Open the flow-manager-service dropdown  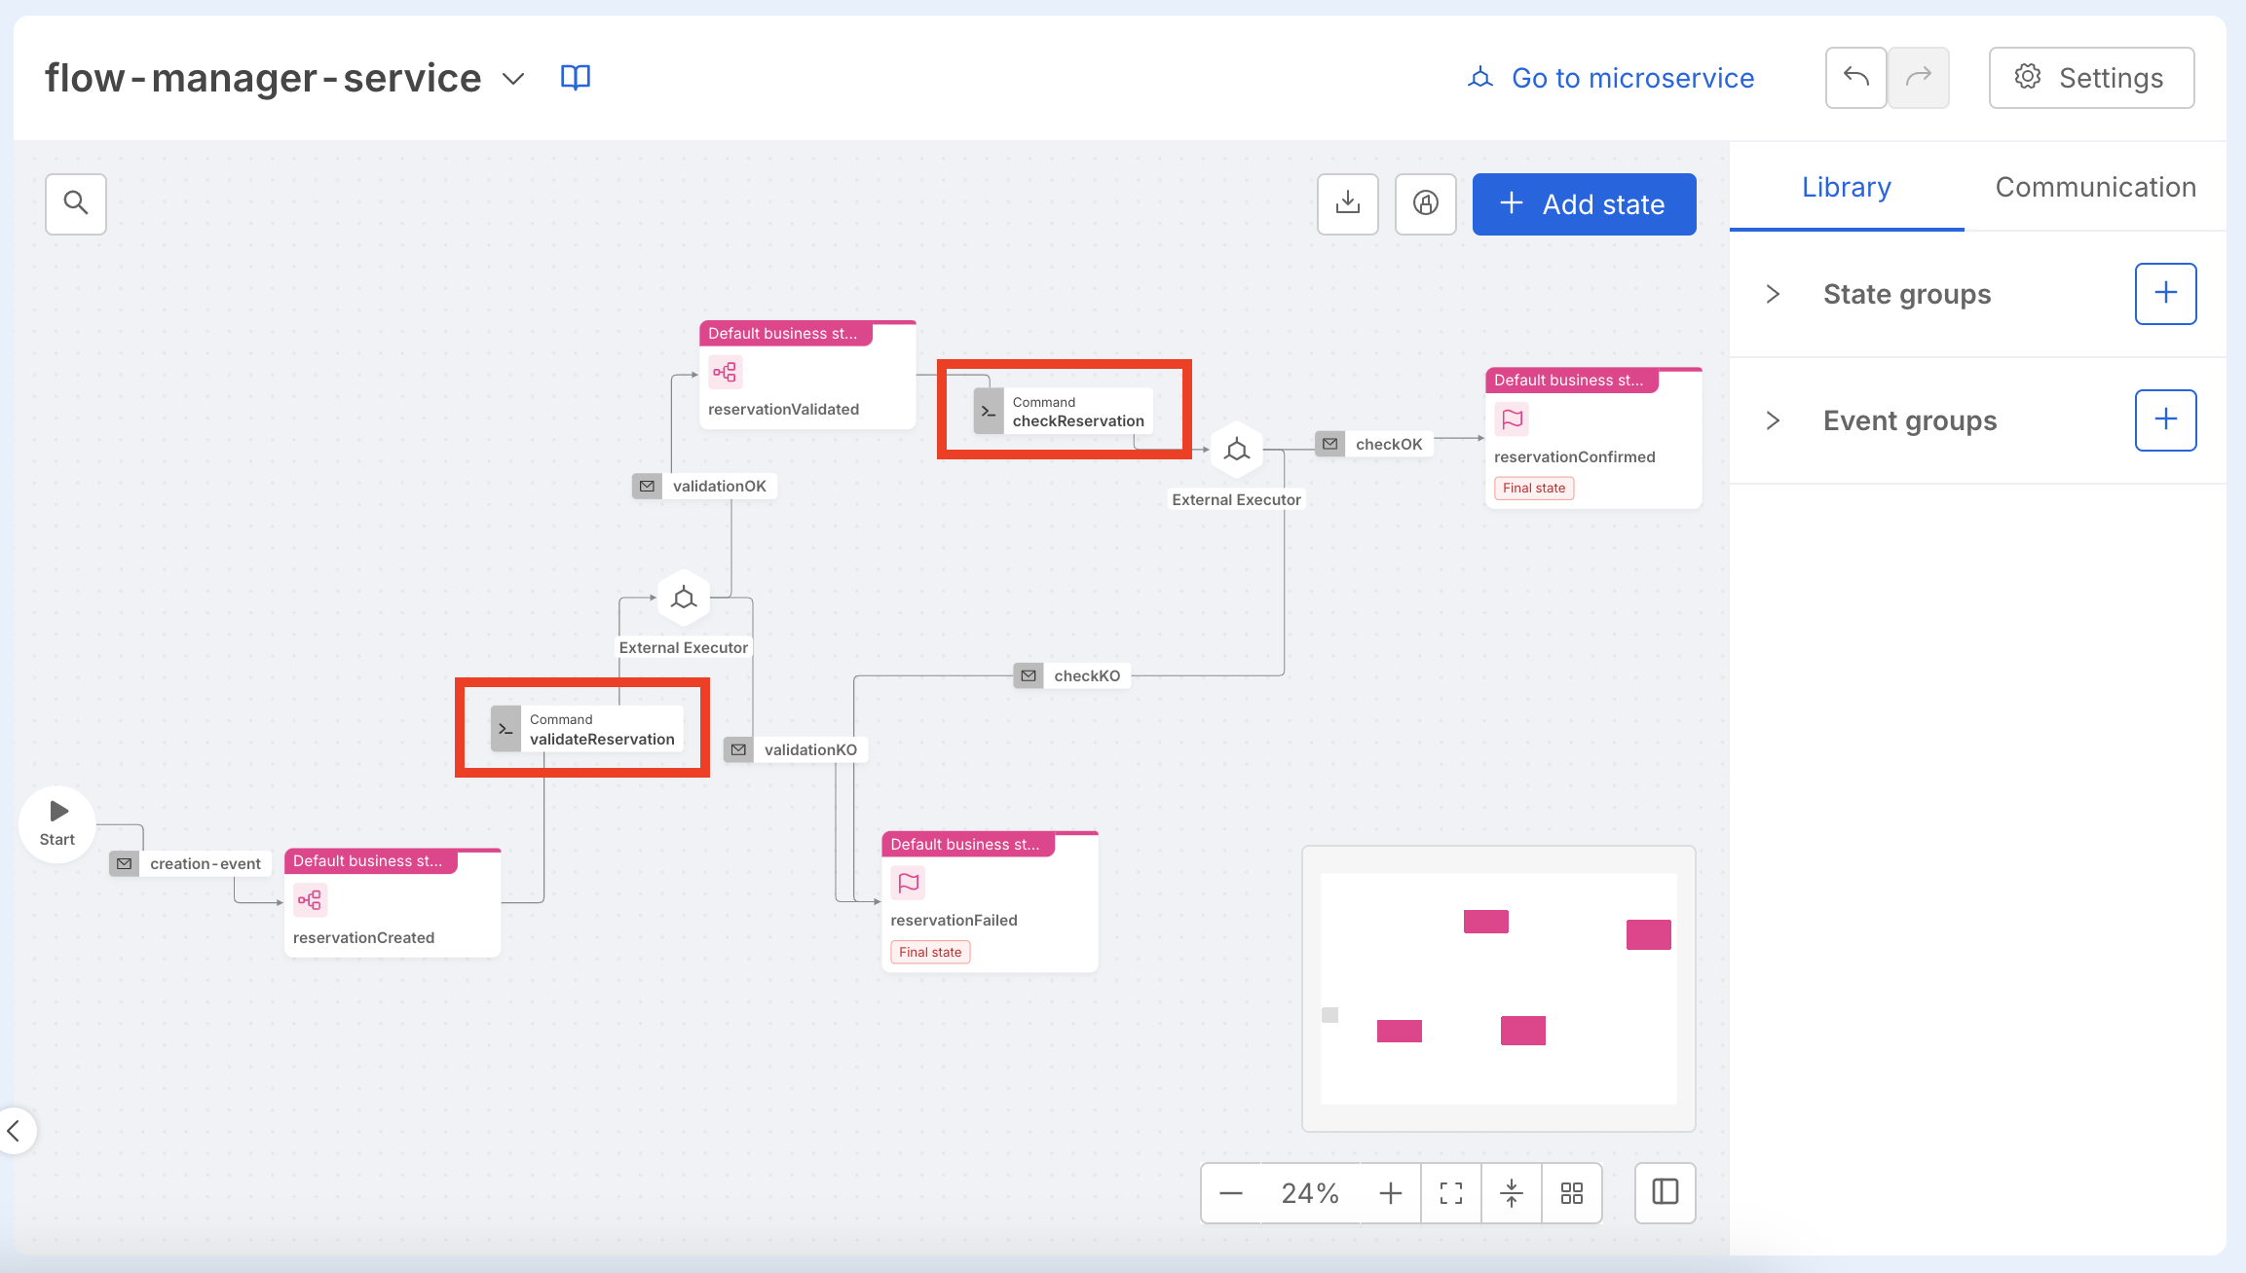(513, 78)
